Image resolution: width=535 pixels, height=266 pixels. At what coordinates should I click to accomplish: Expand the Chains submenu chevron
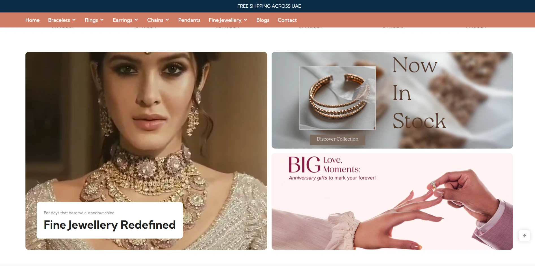(x=167, y=20)
